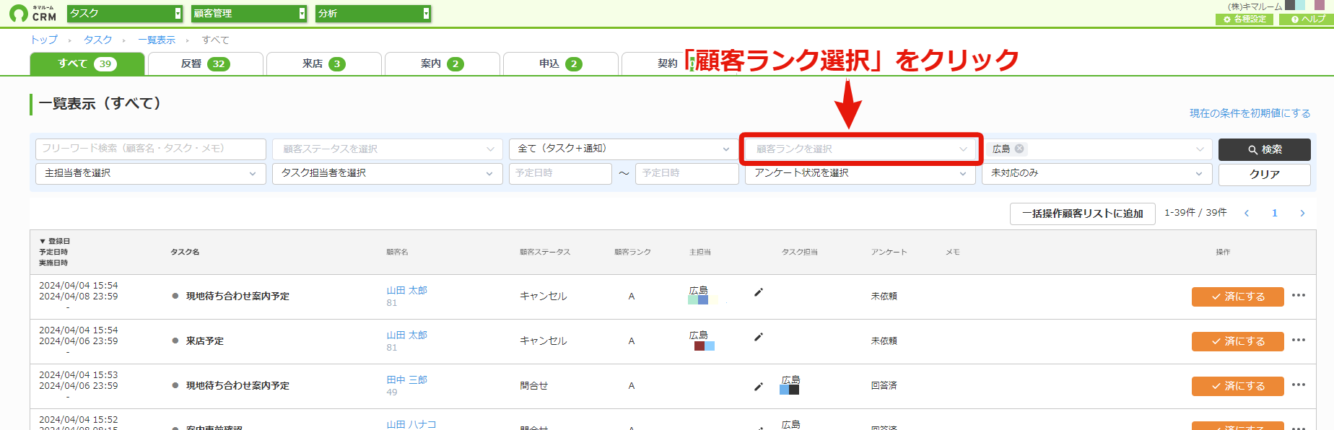Focus the フリーワード検索 input field
The width and height of the screenshot is (1334, 430).
151,149
